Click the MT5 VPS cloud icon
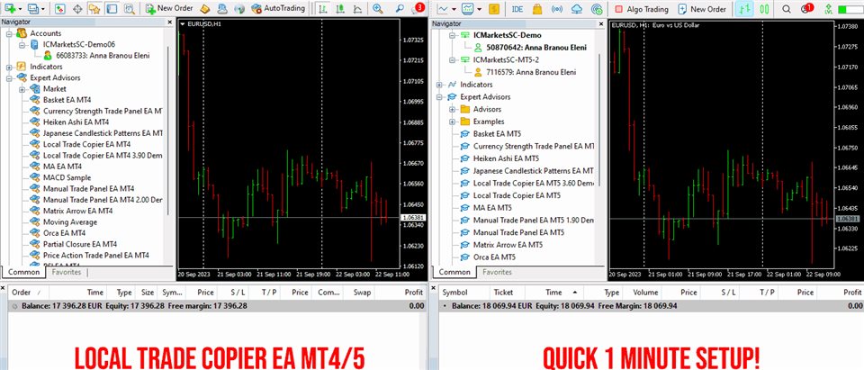864x370 pixels. [x=577, y=9]
